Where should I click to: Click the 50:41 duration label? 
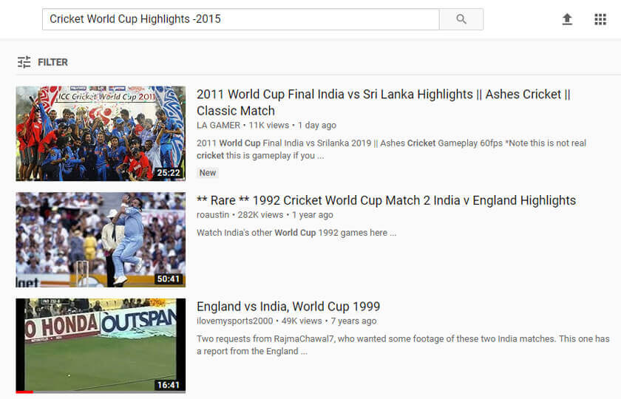click(x=169, y=279)
